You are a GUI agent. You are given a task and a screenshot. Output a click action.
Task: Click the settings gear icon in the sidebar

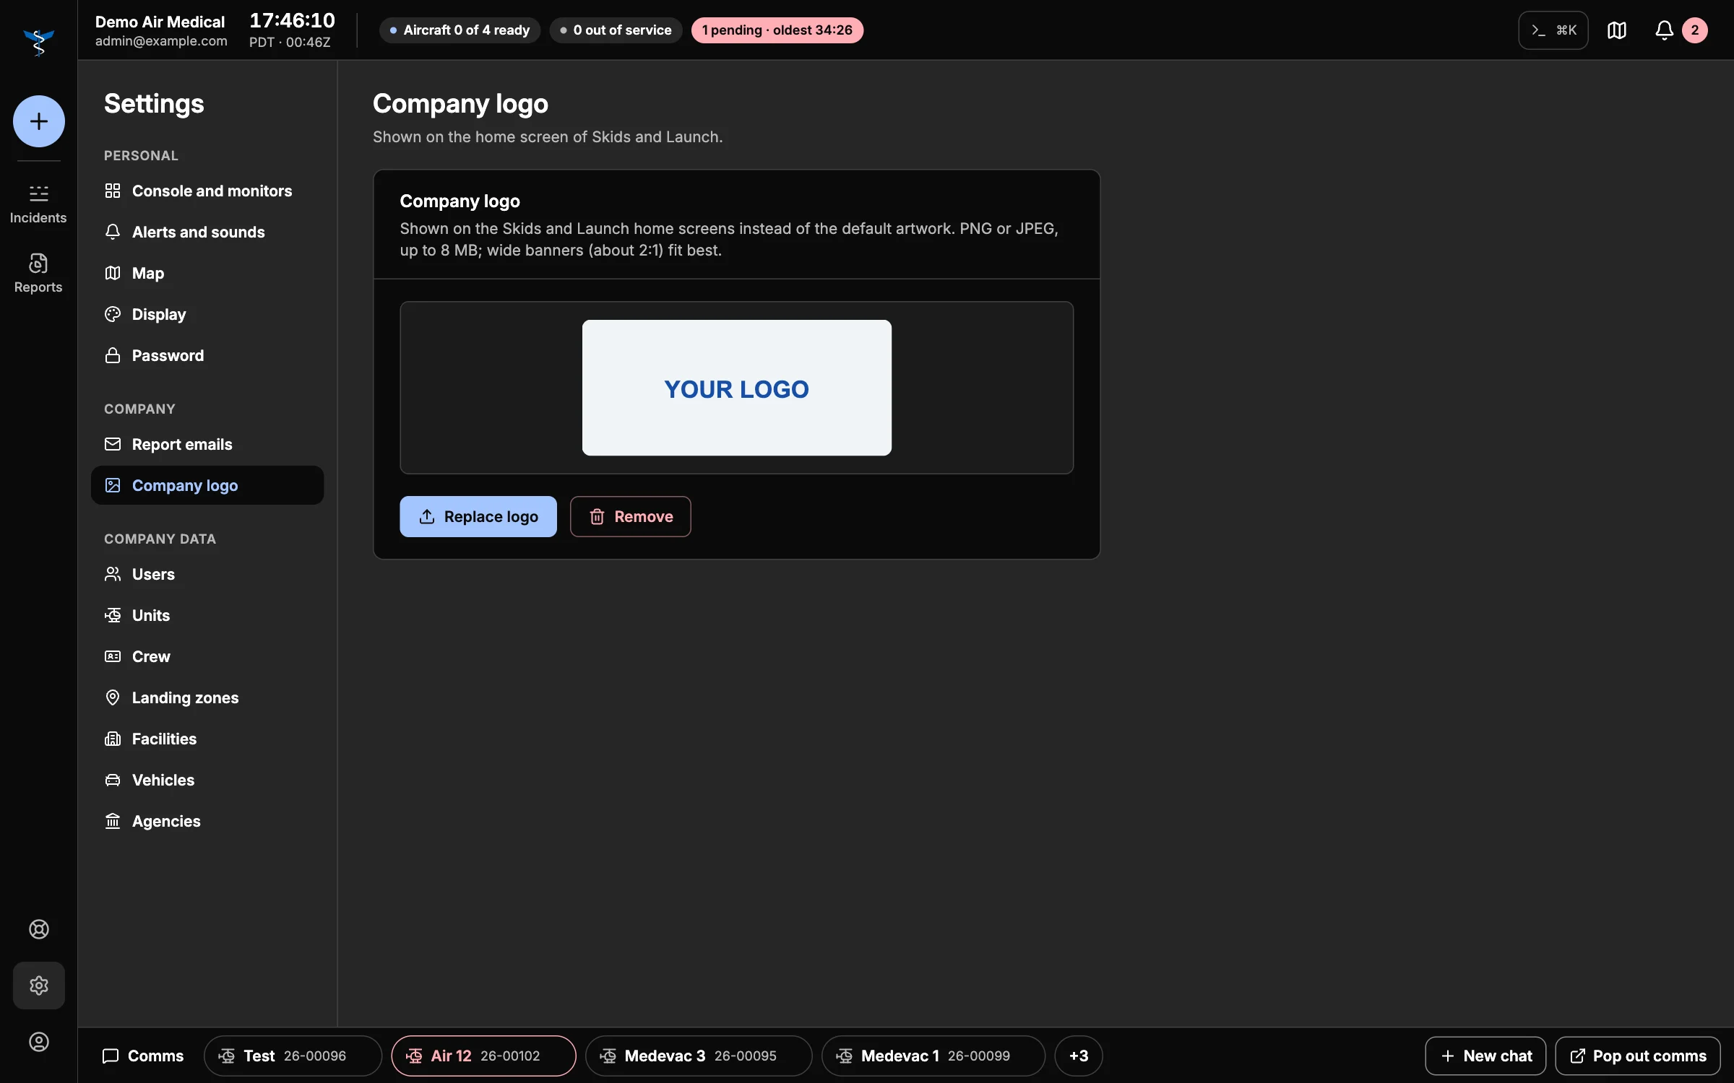(x=39, y=986)
